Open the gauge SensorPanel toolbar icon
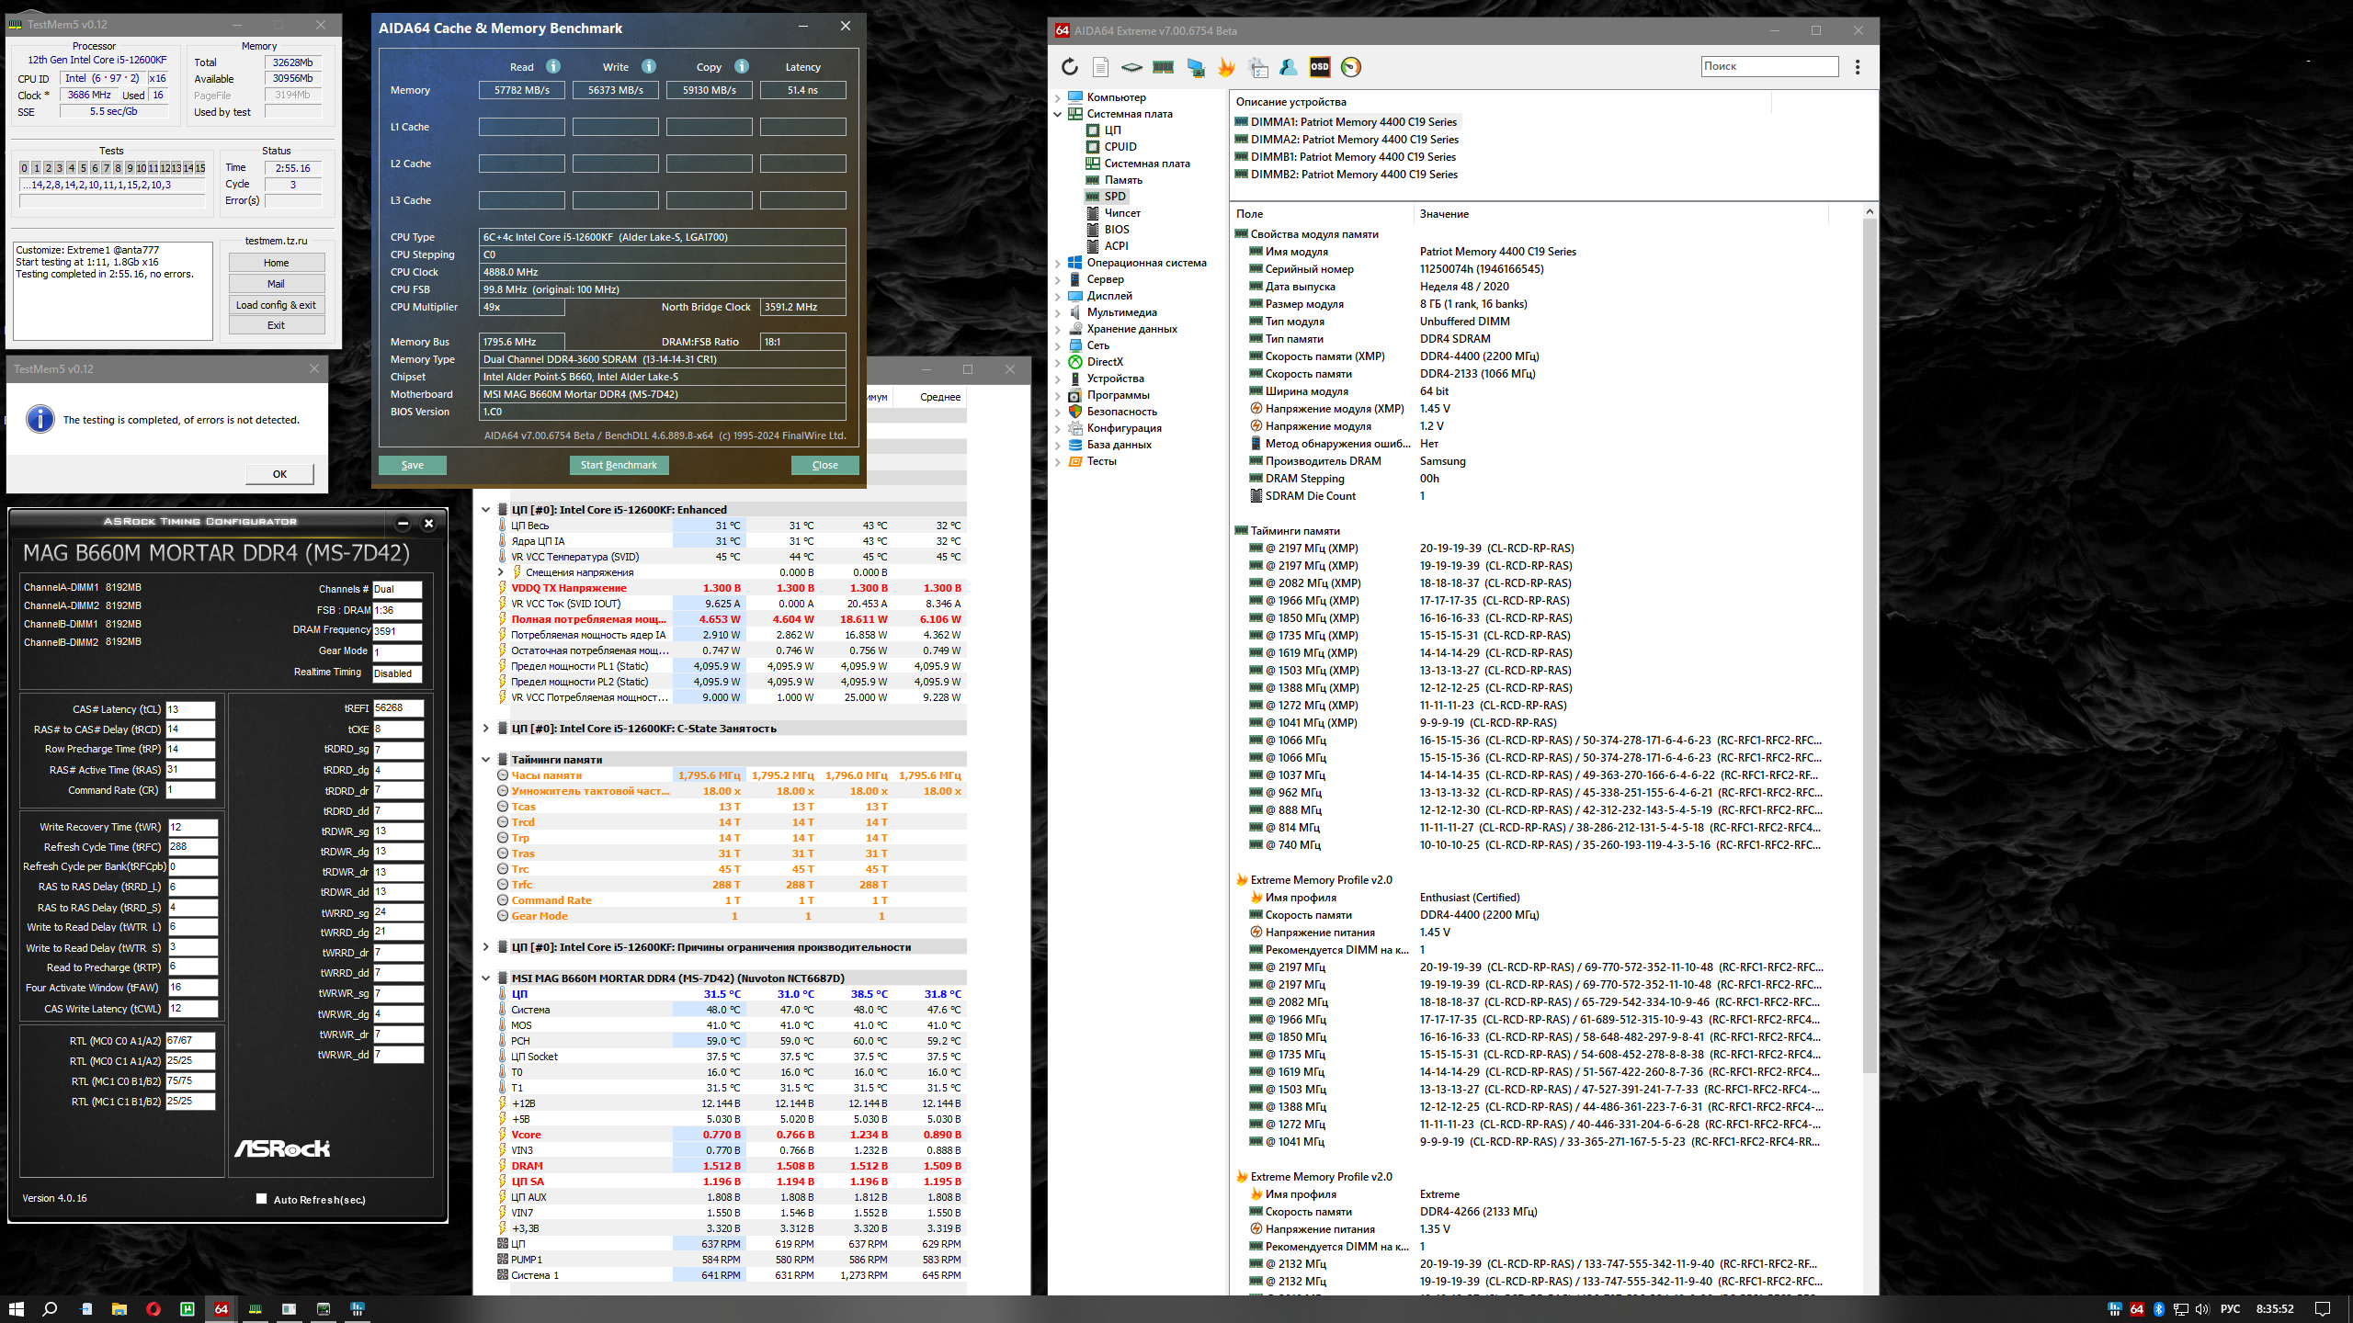2353x1323 pixels. [x=1350, y=67]
